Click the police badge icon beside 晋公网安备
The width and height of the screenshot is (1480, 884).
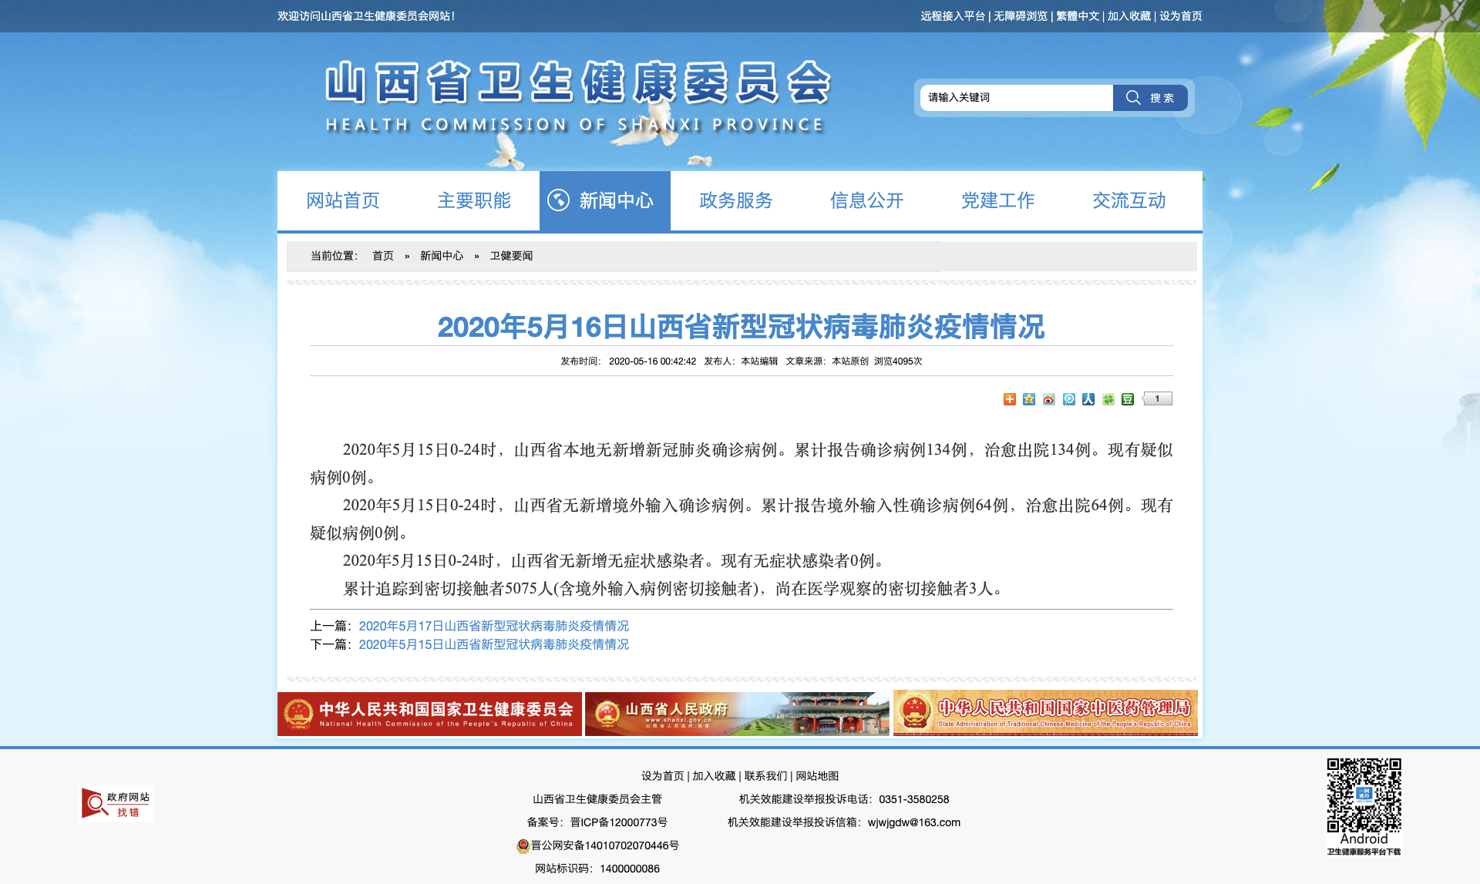point(523,845)
